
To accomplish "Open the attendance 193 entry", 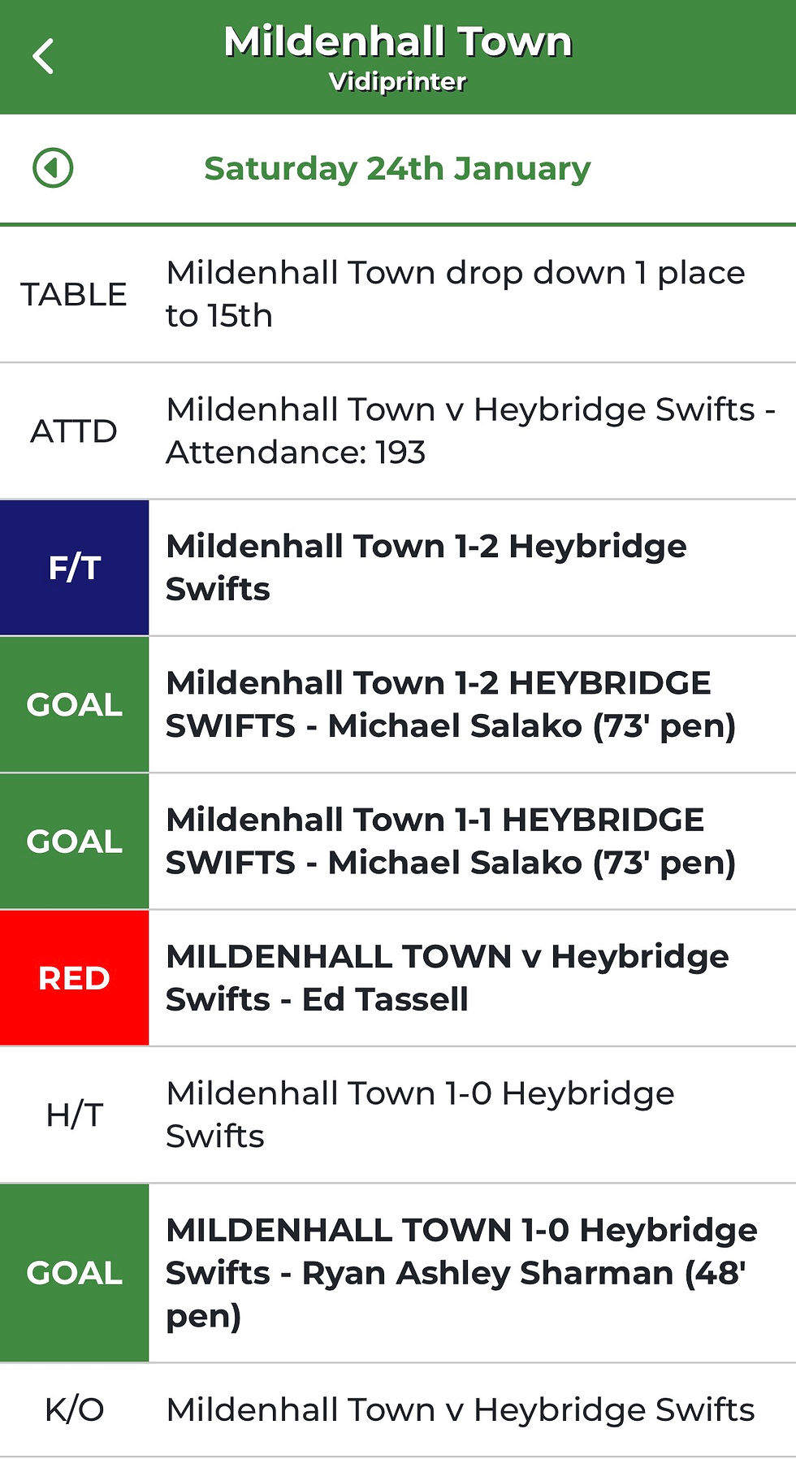I will click(x=469, y=431).
